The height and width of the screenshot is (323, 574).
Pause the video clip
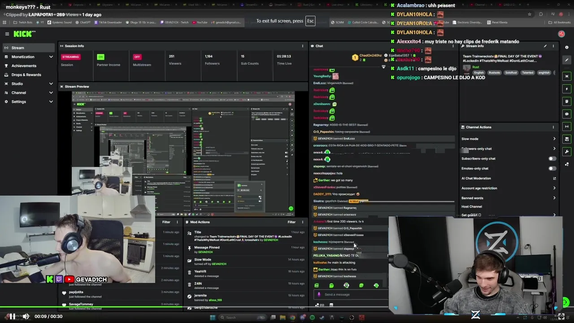pos(12,316)
